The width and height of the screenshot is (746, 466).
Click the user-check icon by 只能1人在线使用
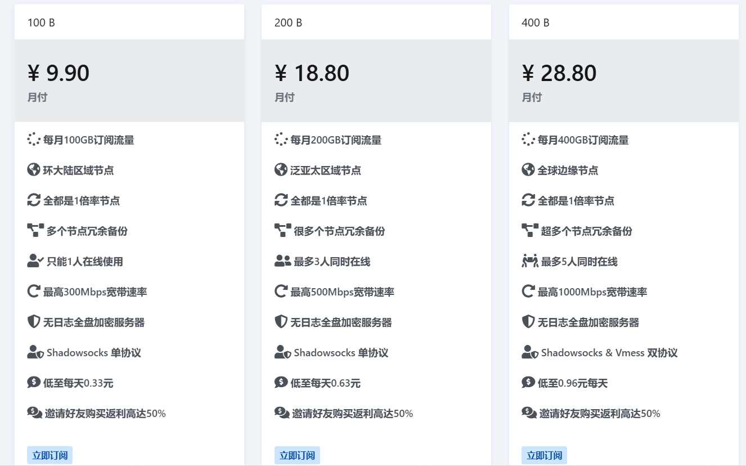(35, 261)
